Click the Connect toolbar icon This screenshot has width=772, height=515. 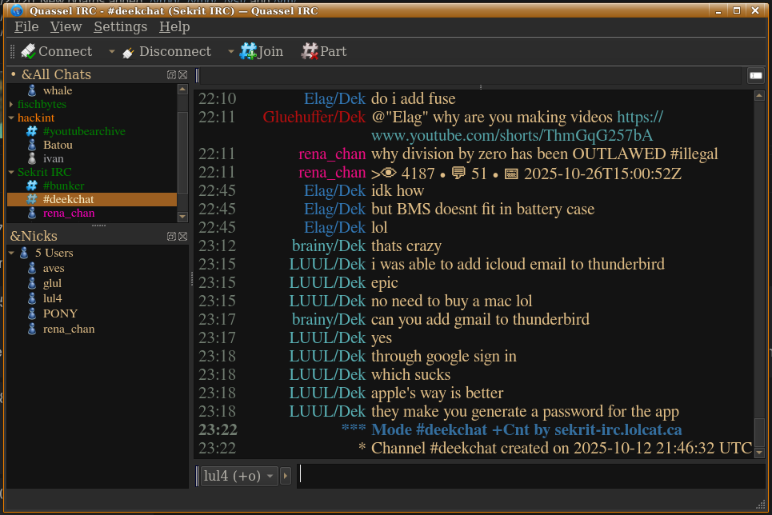tap(28, 51)
